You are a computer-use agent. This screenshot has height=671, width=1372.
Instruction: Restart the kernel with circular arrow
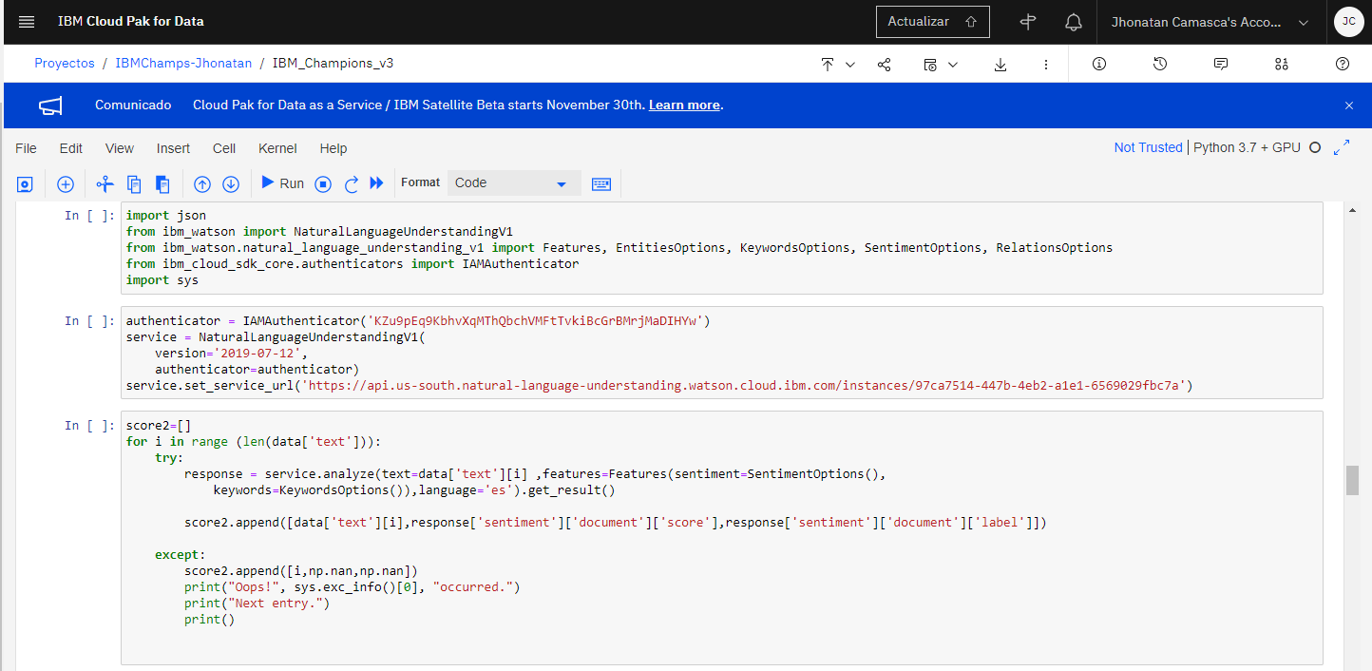[351, 183]
